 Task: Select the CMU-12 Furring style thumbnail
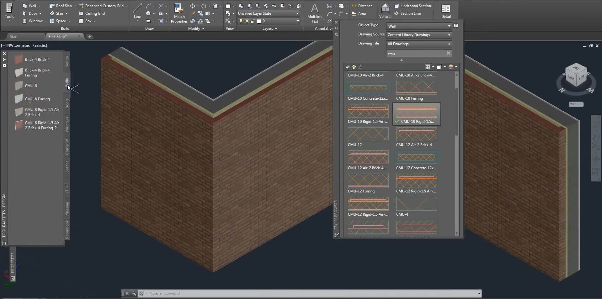[x=368, y=181]
